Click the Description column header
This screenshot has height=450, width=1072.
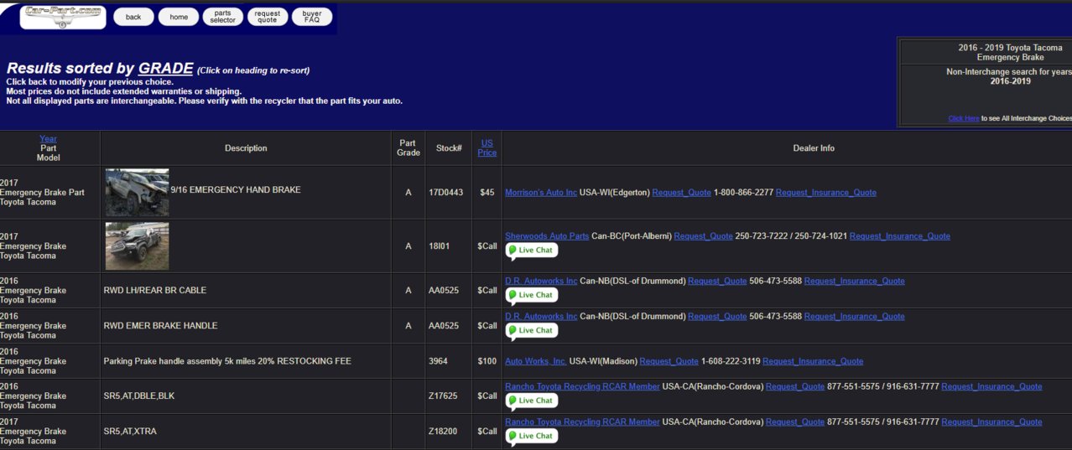coord(246,148)
